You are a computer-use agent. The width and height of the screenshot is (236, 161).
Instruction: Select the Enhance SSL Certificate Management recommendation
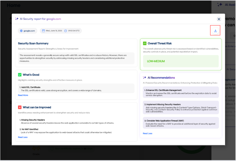click(x=181, y=92)
